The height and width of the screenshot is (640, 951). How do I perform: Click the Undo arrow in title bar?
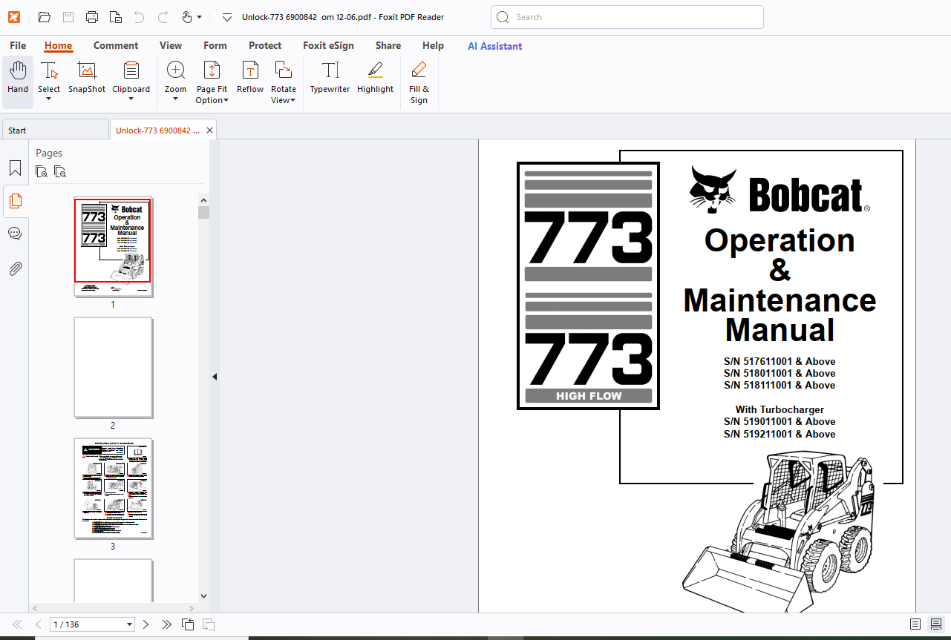[x=139, y=16]
